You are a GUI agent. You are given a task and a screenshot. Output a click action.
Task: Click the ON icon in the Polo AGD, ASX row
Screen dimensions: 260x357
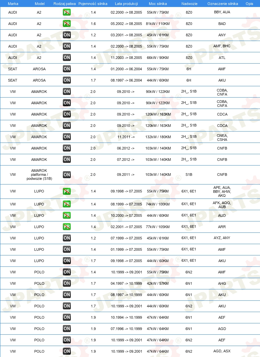(x=66, y=351)
